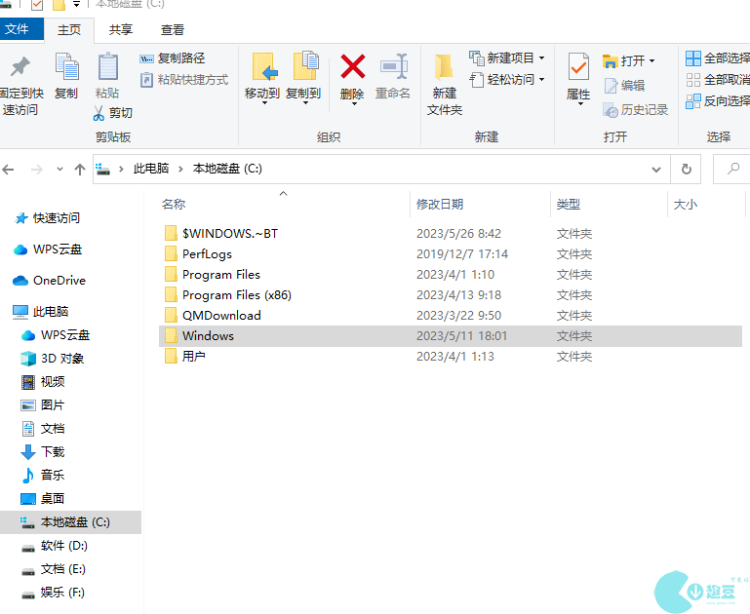Image resolution: width=750 pixels, height=614 pixels.
Task: Select 软件 (D:) drive in sidebar
Action: [64, 546]
